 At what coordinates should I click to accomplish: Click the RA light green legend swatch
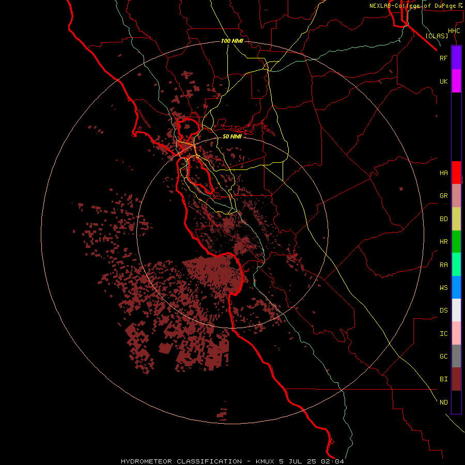[456, 265]
